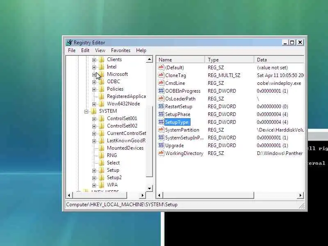Image resolution: width=328 pixels, height=246 pixels.
Task: Click the Registry Editor title bar icon
Action: [69, 43]
